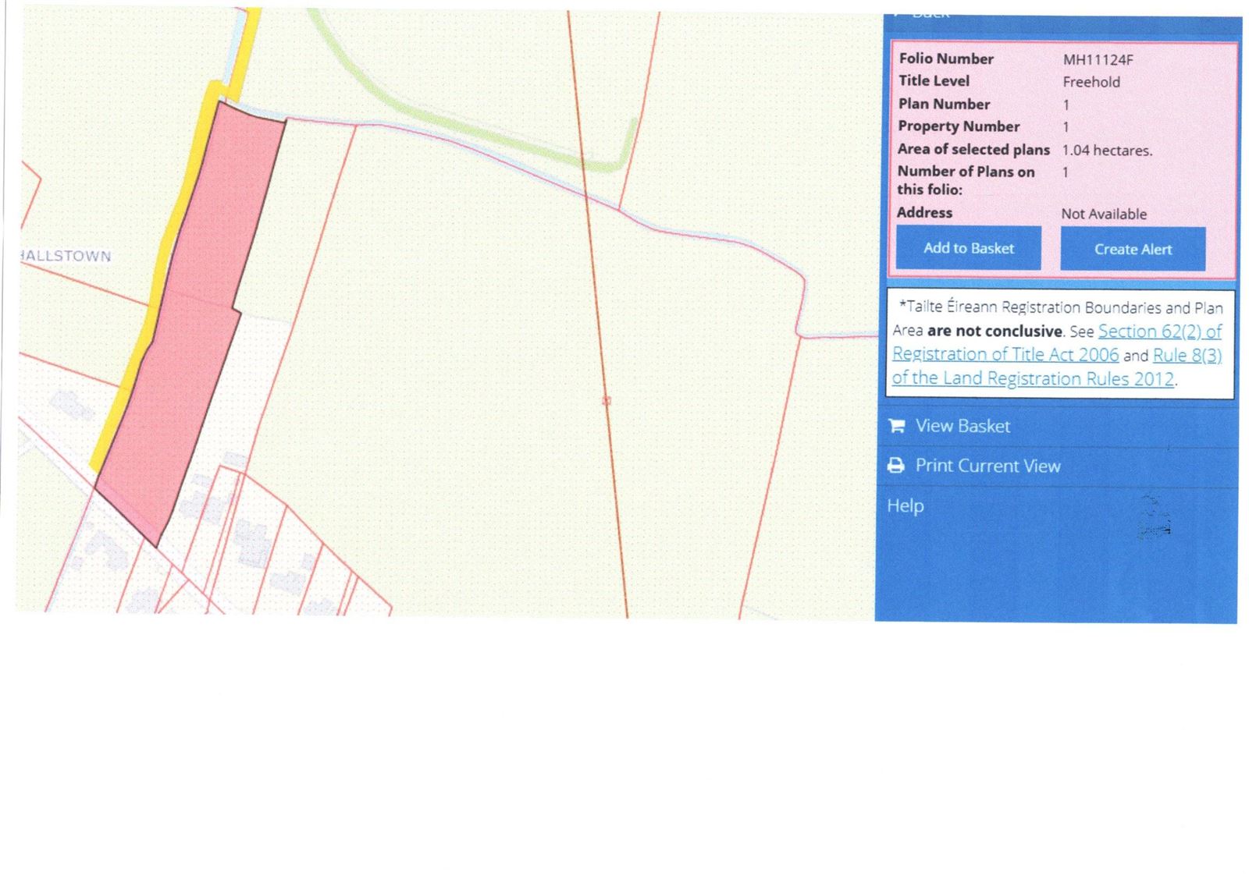Click the Area of selected plans label

tap(973, 149)
